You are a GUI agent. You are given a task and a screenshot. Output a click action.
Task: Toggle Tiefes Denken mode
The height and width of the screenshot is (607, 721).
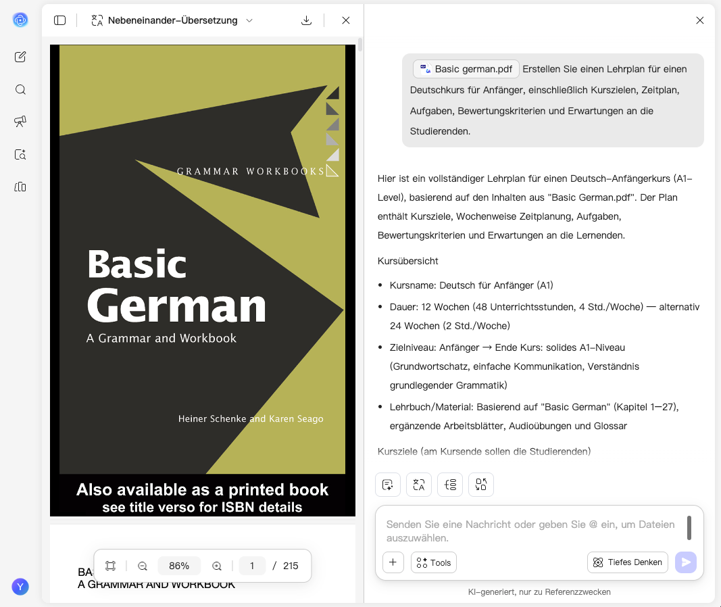click(x=628, y=562)
